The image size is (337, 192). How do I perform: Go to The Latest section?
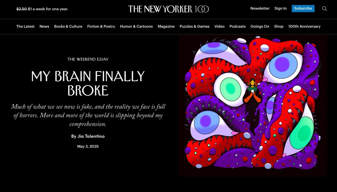click(x=25, y=26)
